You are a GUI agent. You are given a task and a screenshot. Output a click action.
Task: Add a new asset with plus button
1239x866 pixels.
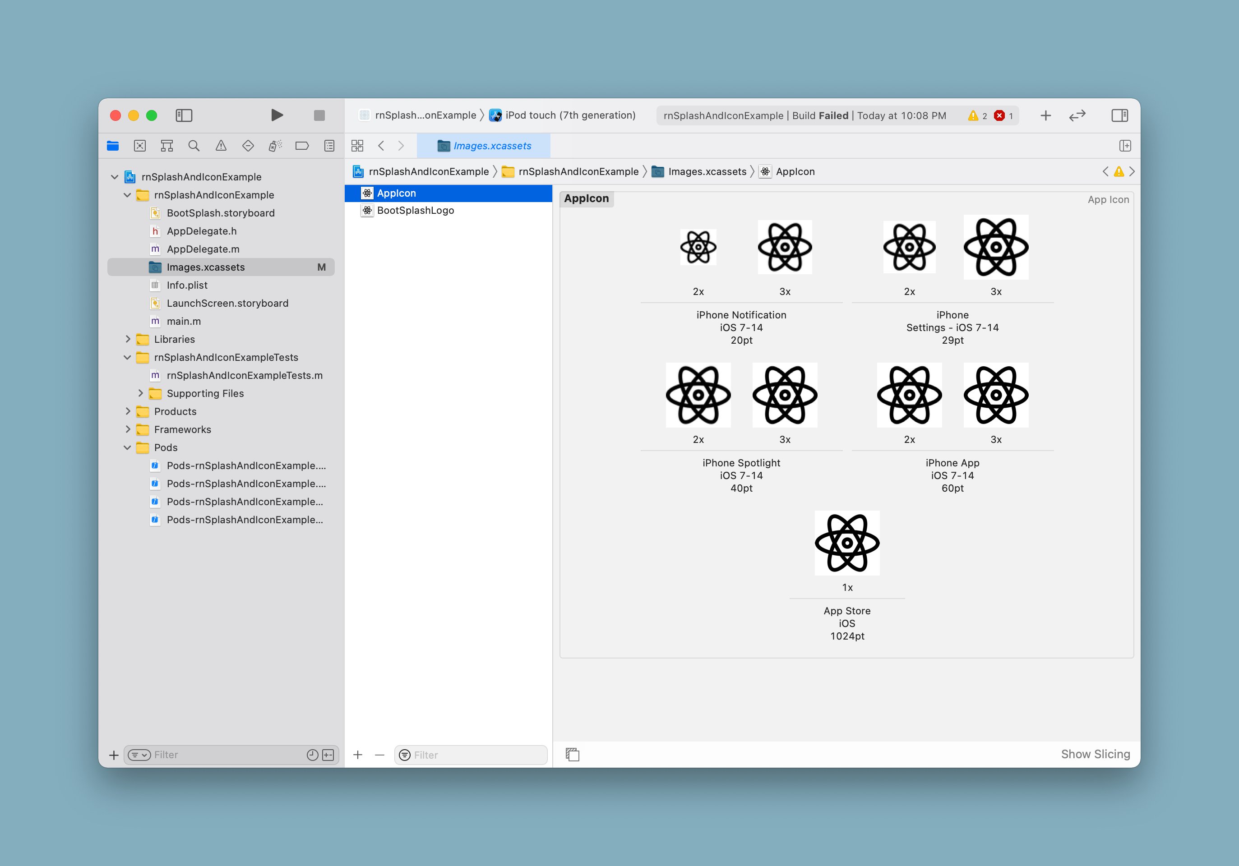coord(358,755)
